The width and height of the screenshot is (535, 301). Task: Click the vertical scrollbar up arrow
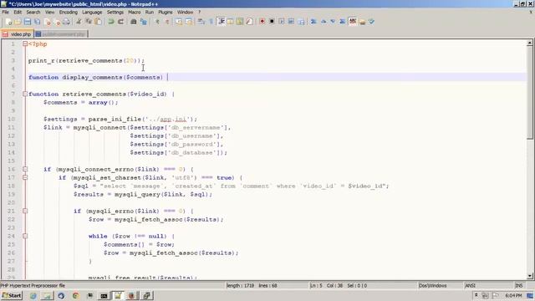[x=529, y=43]
